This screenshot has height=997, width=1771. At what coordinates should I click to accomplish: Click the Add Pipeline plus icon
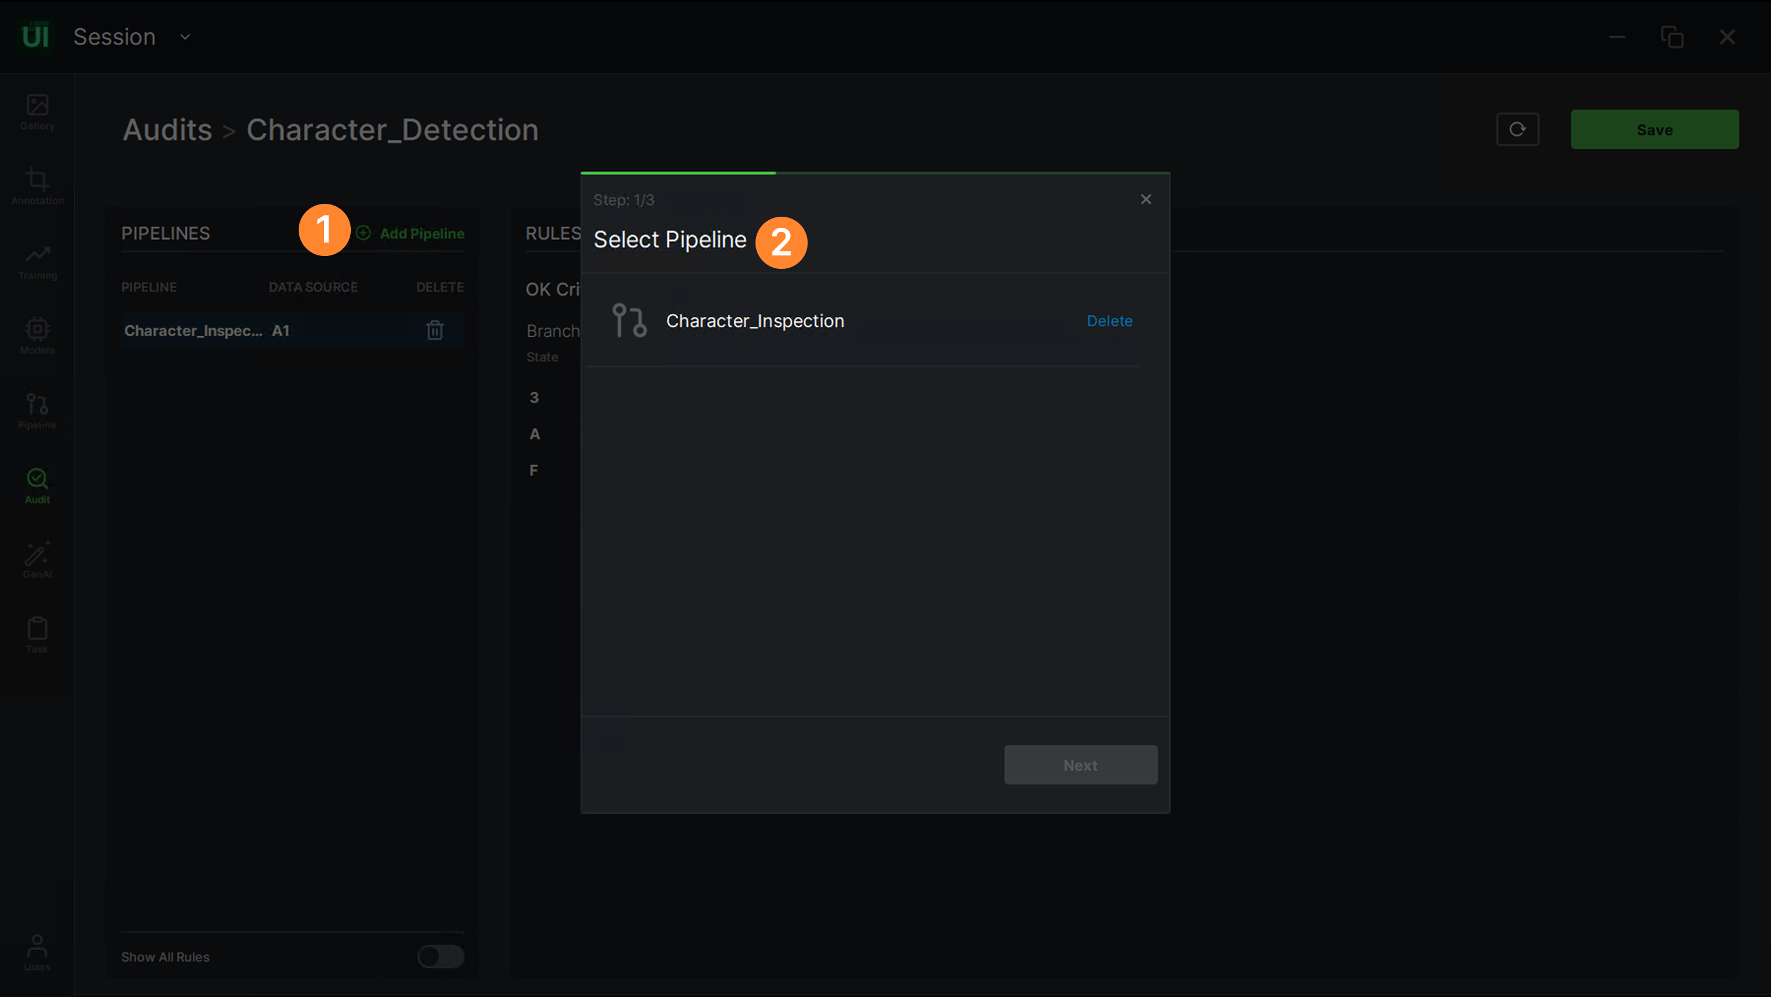coord(364,233)
